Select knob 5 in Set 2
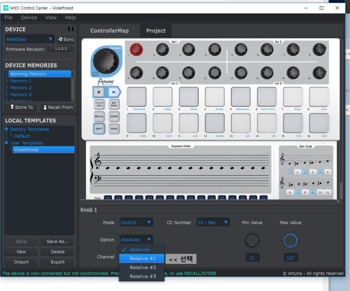Screen dimensions: 350x291 pyautogui.click(x=241, y=49)
